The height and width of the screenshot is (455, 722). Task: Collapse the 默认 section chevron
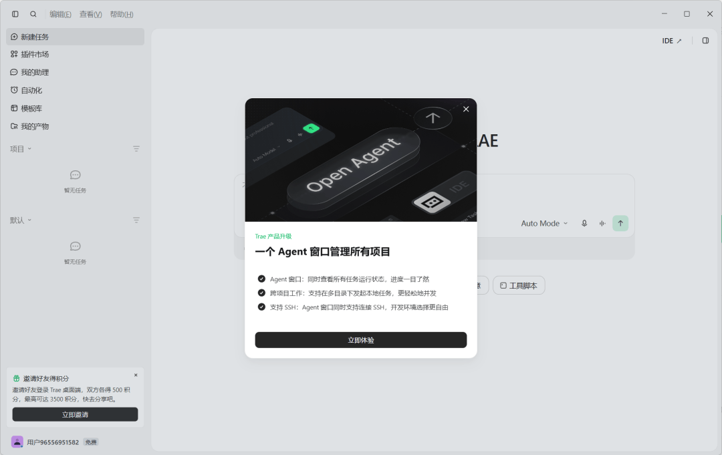click(29, 220)
